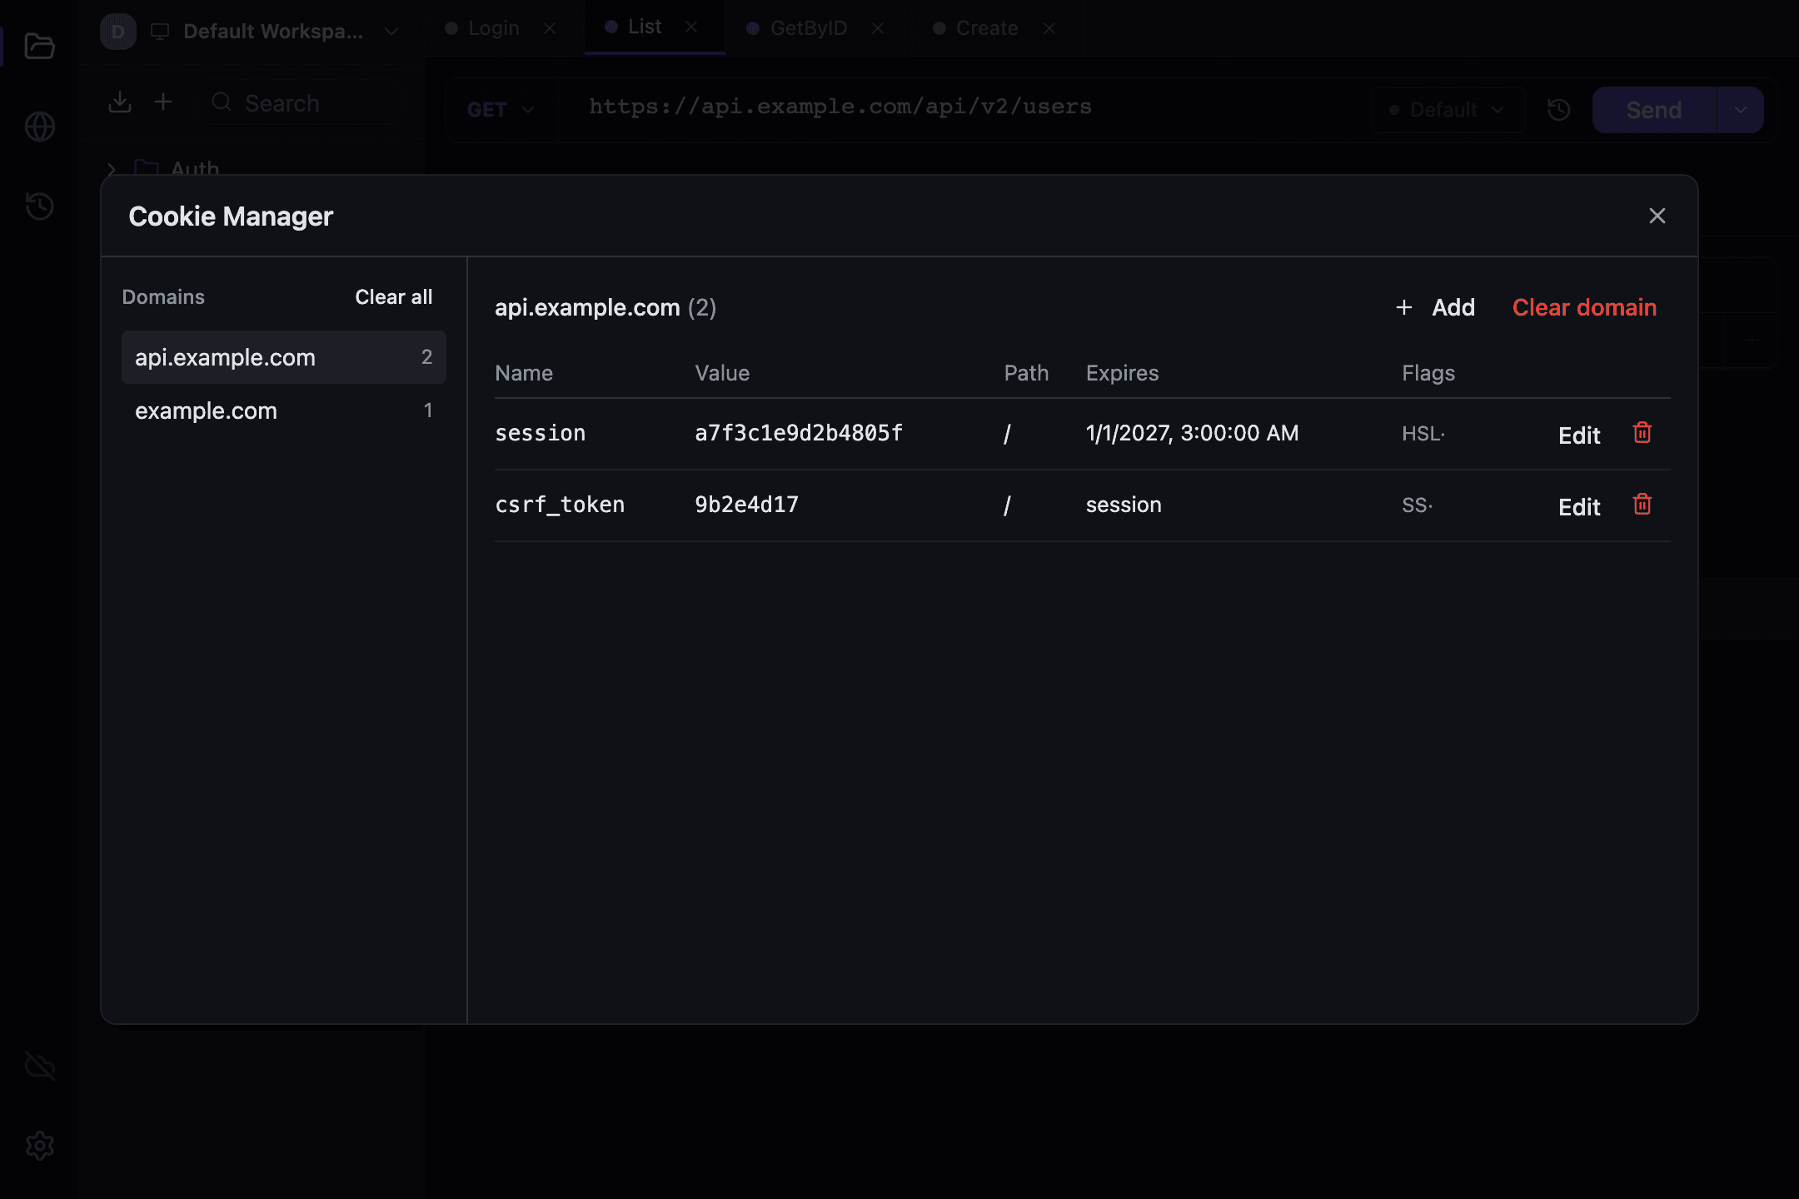Close the Create tab

click(x=1049, y=28)
